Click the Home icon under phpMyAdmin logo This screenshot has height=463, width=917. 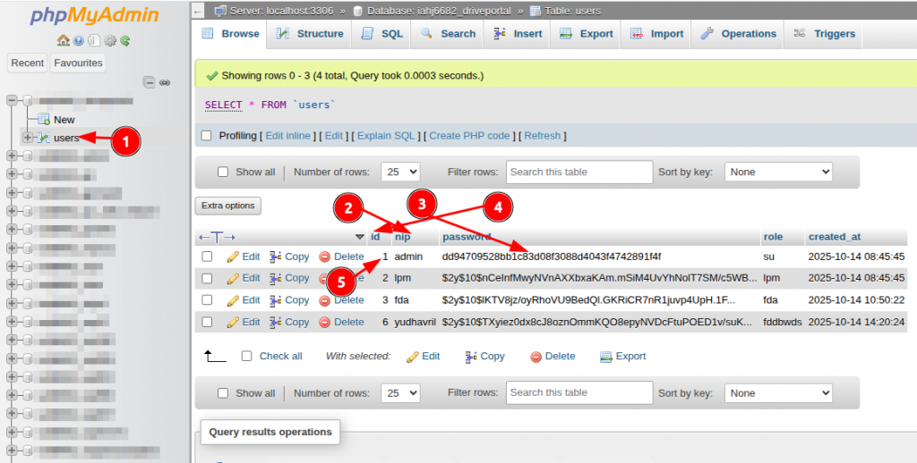tap(63, 41)
